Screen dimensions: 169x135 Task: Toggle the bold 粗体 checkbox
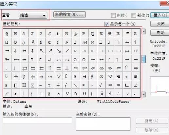tap(113, 15)
